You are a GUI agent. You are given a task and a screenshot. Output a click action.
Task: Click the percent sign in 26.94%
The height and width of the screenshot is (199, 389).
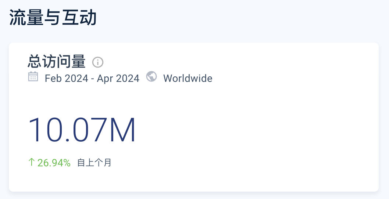(67, 163)
